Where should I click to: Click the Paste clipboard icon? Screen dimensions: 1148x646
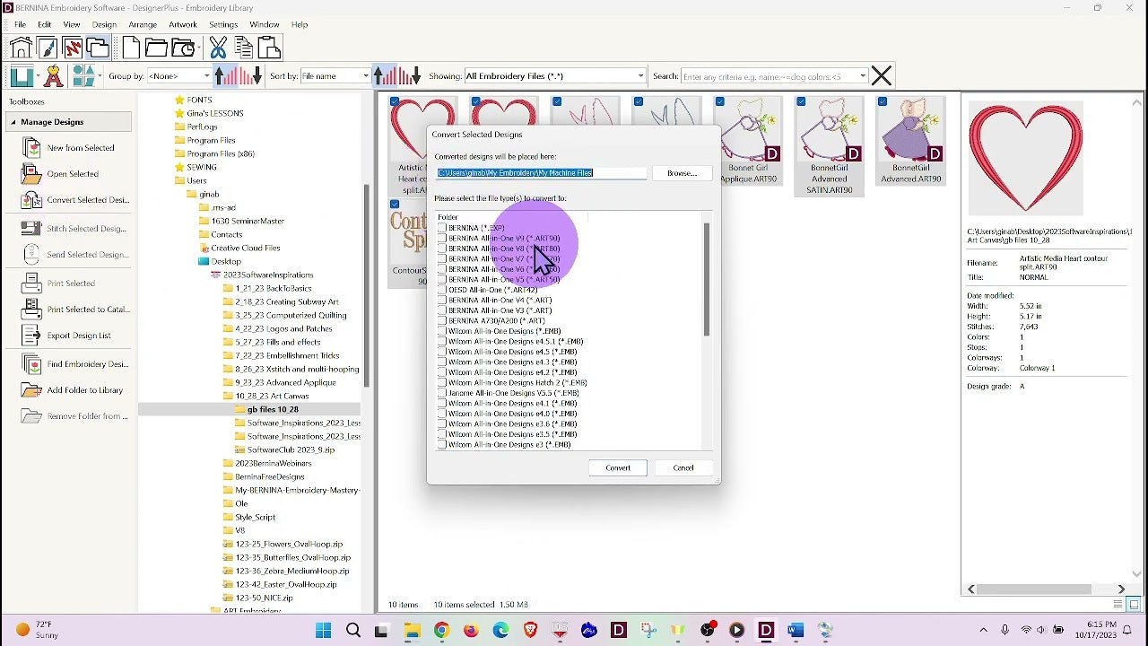point(269,48)
